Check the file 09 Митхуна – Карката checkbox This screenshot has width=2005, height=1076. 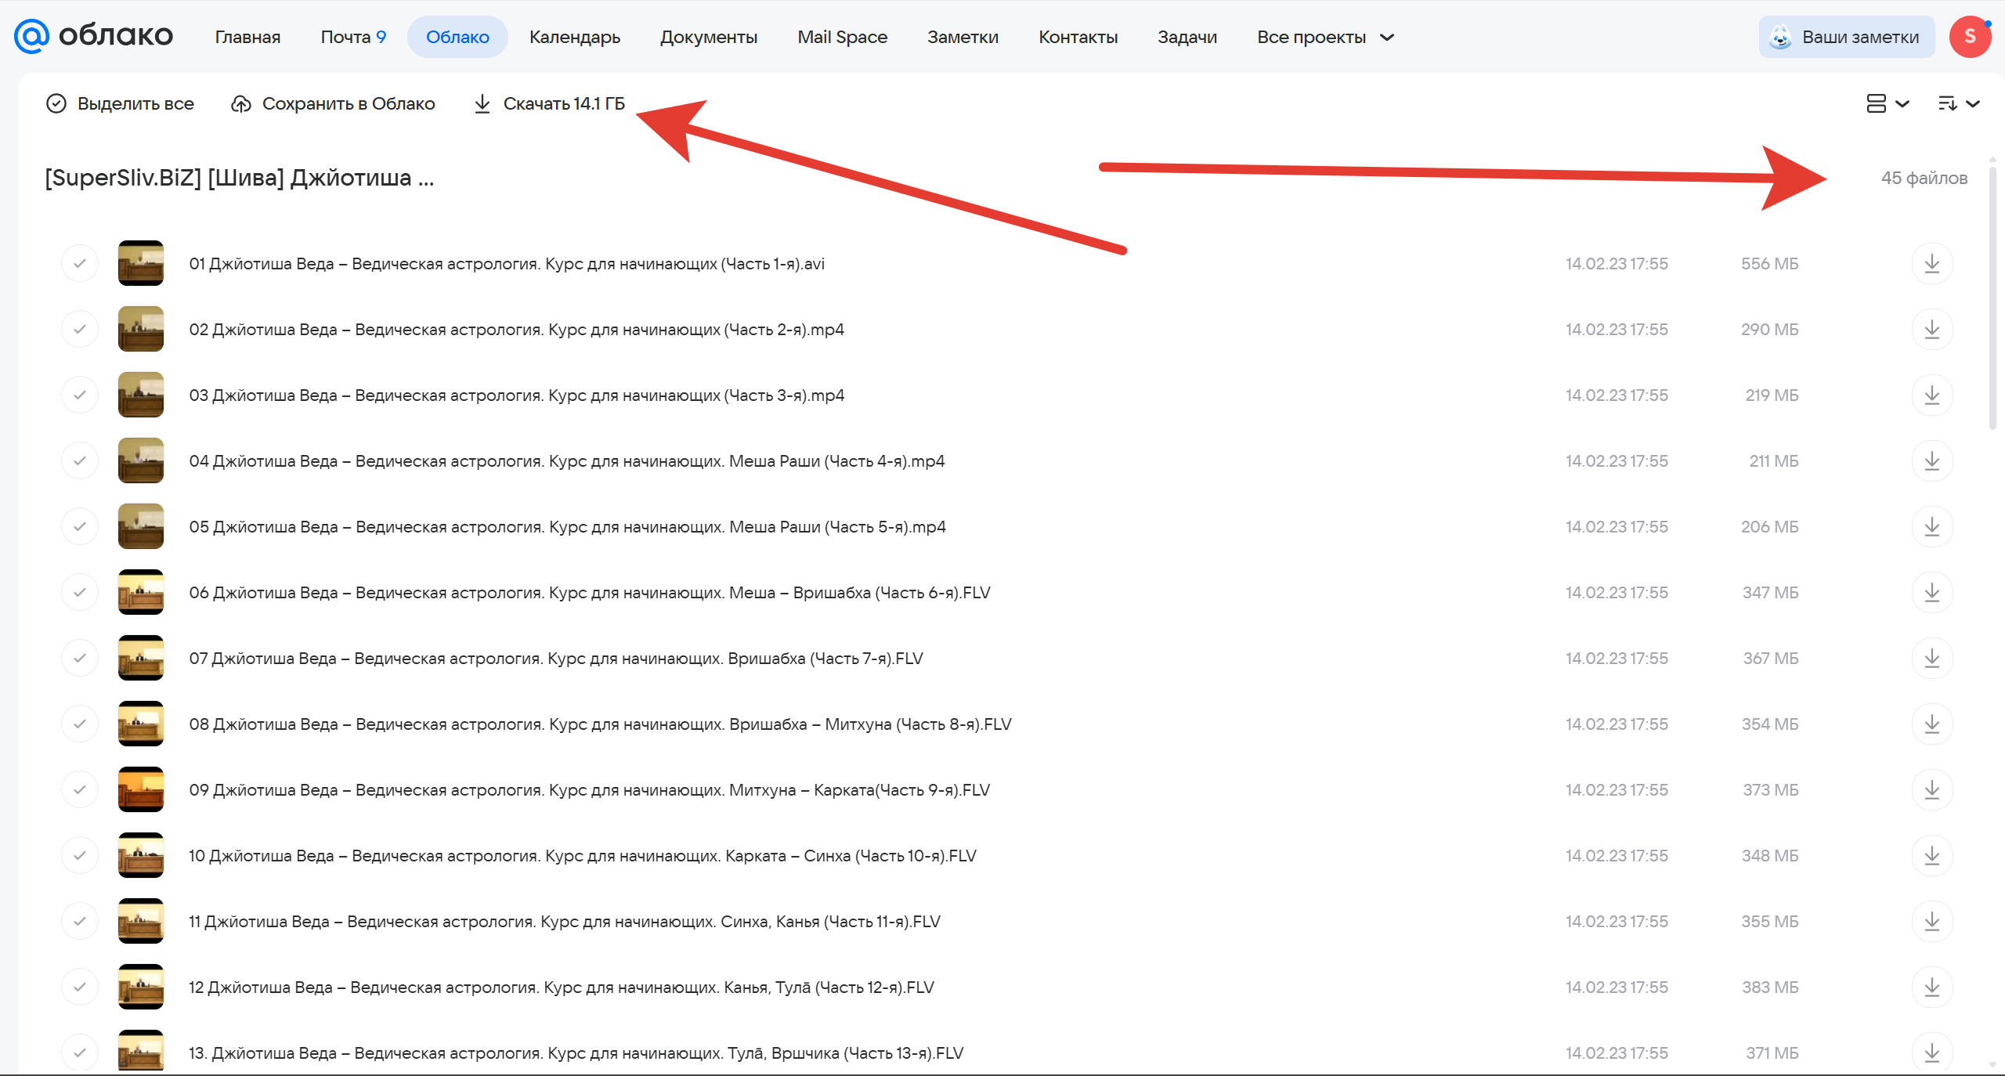(x=80, y=790)
